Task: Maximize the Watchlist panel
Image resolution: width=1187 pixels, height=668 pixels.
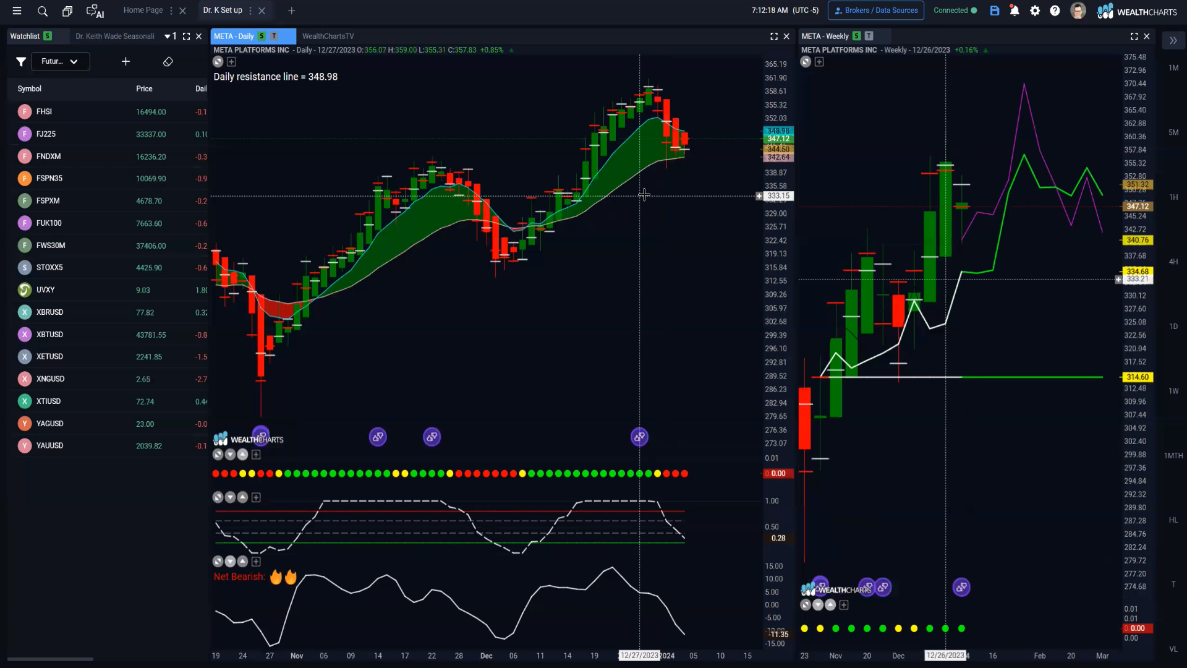Action: tap(186, 36)
